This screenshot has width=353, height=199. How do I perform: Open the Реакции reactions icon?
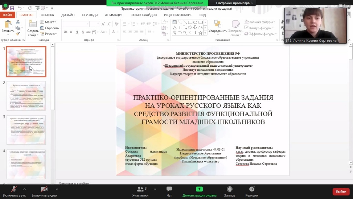click(252, 191)
